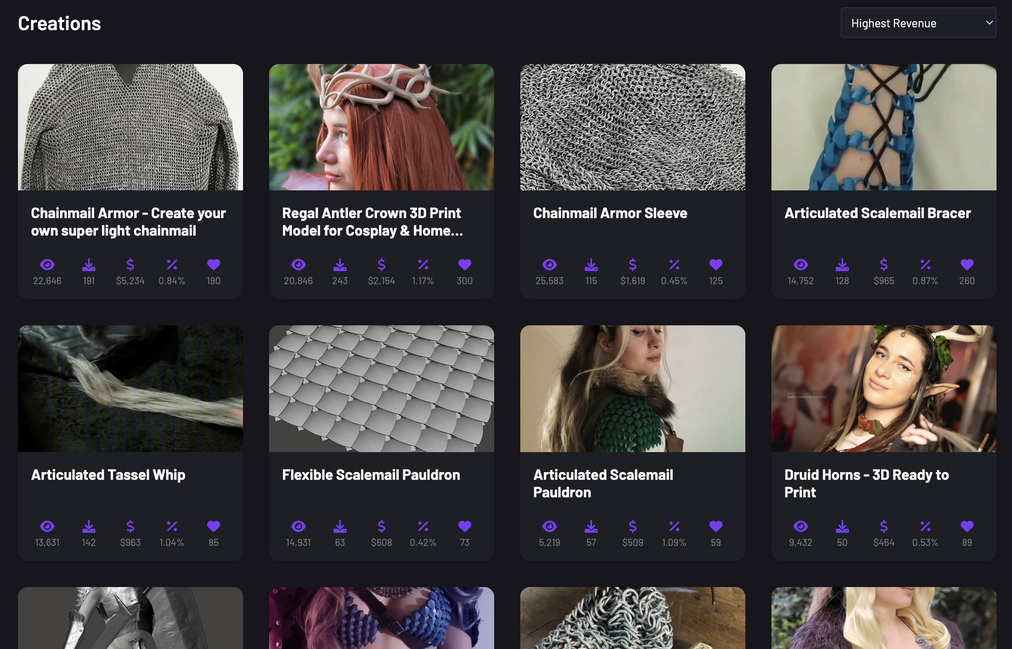The height and width of the screenshot is (649, 1012).
Task: Click dollar icon above $963
Action: tap(130, 526)
